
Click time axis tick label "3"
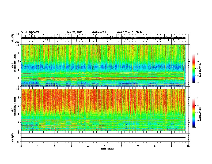pos(71,146)
